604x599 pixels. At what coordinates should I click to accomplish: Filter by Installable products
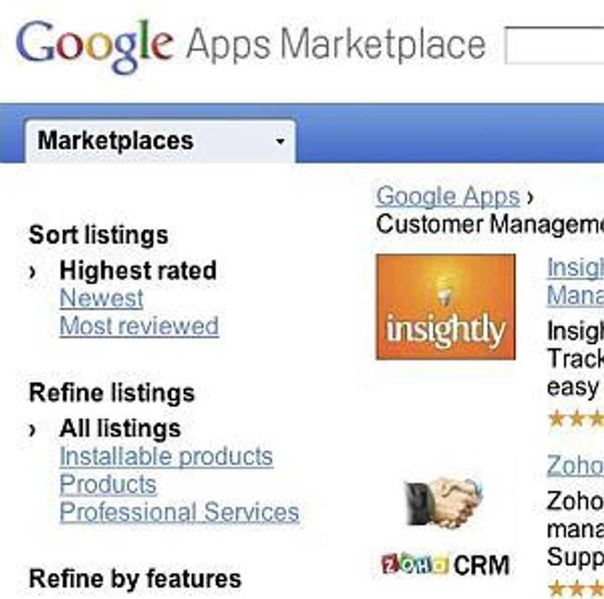tap(166, 457)
